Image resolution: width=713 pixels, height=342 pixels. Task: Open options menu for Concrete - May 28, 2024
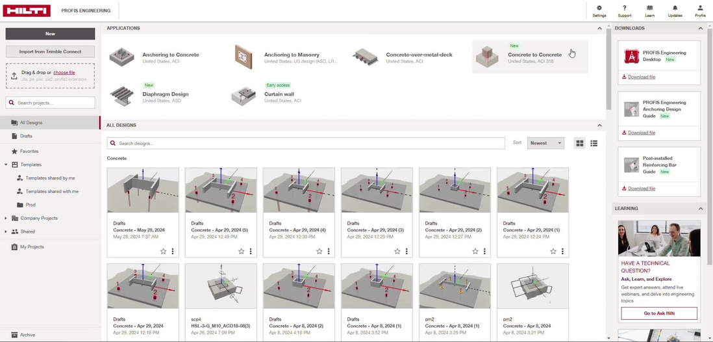pos(173,252)
